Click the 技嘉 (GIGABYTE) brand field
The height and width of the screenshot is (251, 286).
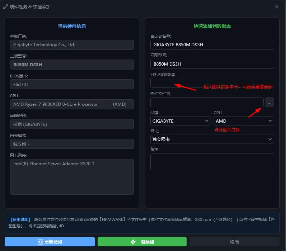coord(72,124)
